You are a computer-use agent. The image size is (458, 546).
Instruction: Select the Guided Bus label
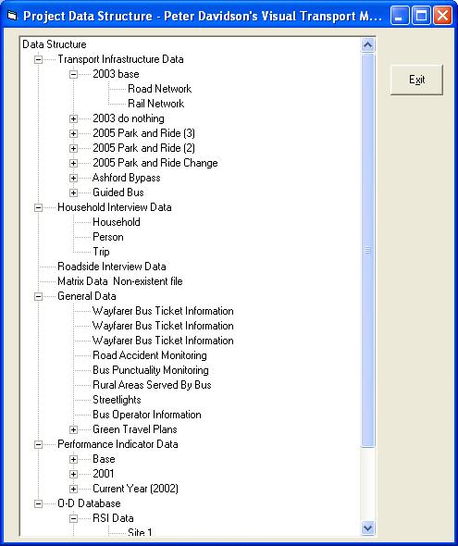118,192
